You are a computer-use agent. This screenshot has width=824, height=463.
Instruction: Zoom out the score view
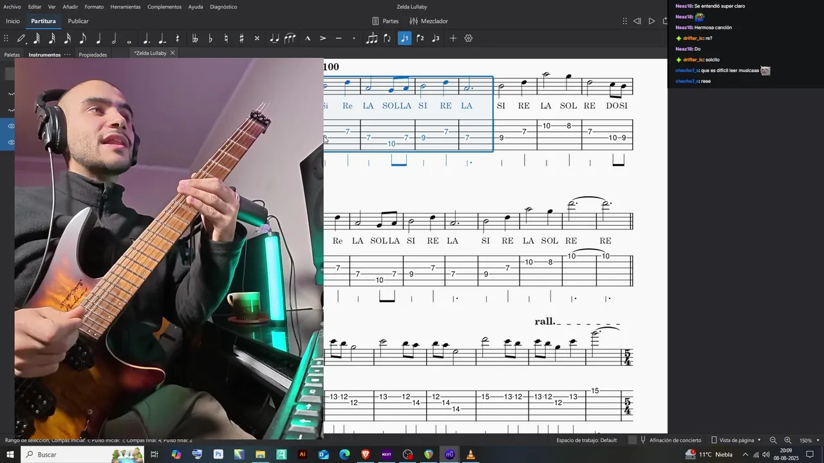[x=773, y=440]
